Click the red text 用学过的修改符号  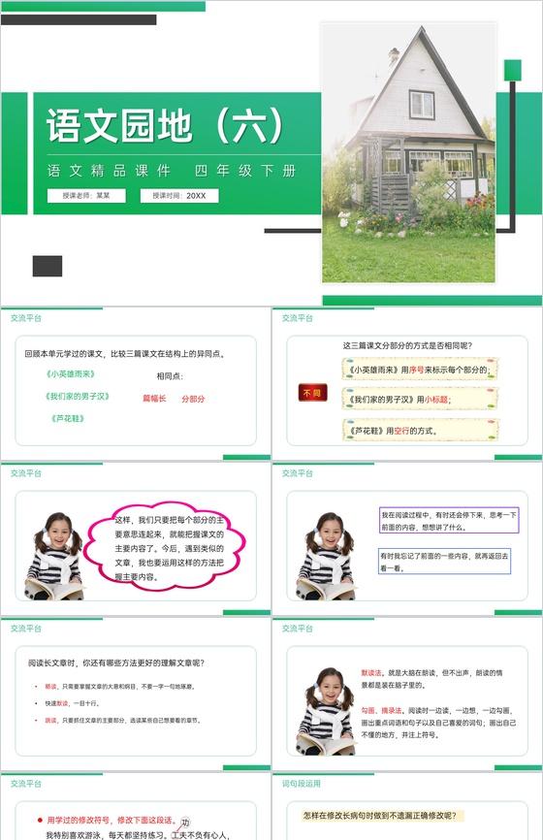click(x=112, y=820)
